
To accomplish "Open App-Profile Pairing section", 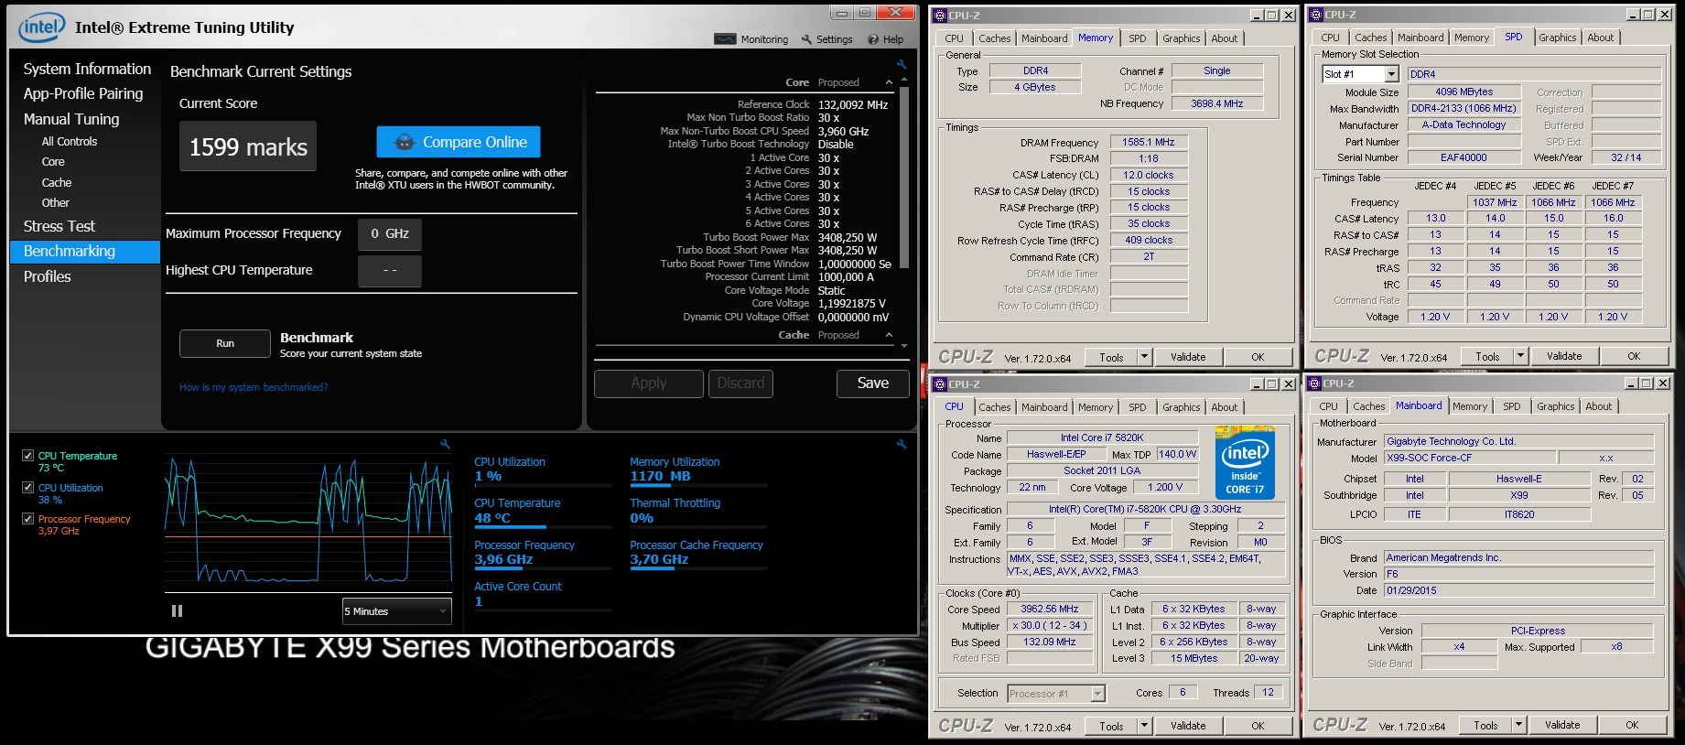I will (x=83, y=93).
